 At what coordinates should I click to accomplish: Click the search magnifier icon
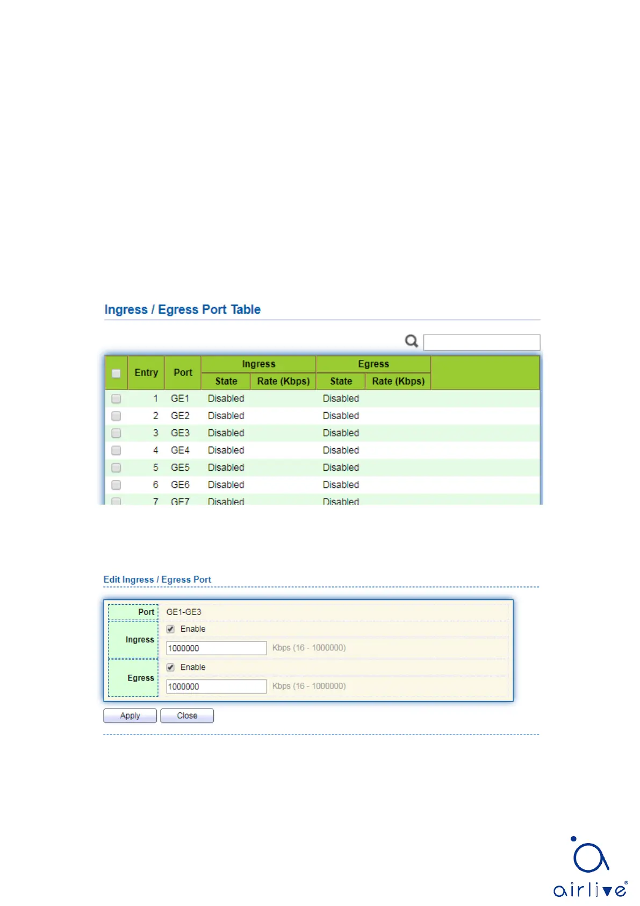[411, 341]
